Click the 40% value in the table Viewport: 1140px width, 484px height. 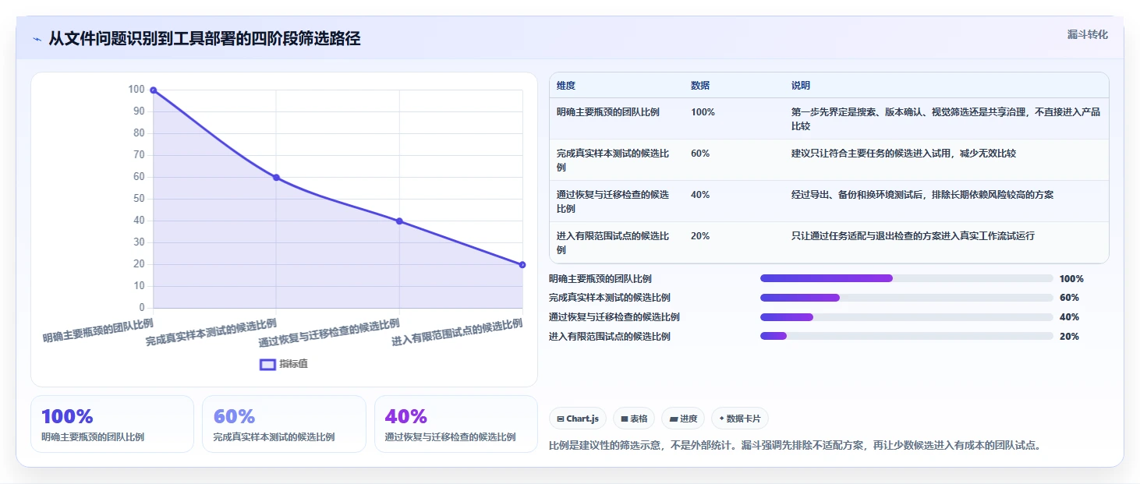(700, 195)
